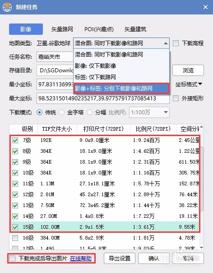
Task: Click the 比例尺(72DPI) column header
Action: [153, 129]
